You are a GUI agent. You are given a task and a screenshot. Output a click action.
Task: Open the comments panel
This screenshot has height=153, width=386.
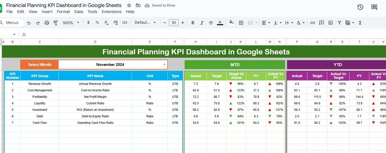374,7
